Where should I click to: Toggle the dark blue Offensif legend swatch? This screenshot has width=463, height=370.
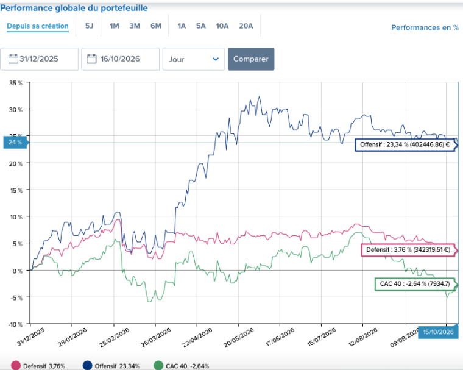click(87, 366)
